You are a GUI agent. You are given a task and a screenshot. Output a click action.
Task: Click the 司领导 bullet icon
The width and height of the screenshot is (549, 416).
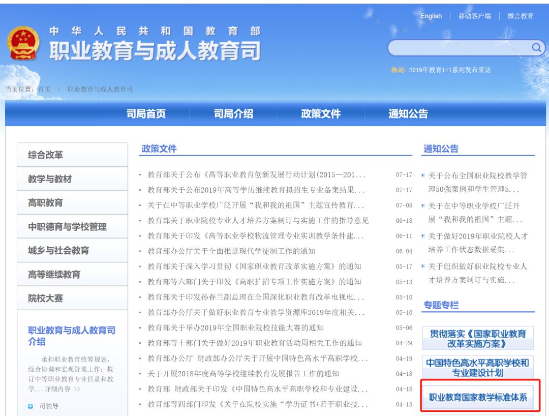[30, 406]
